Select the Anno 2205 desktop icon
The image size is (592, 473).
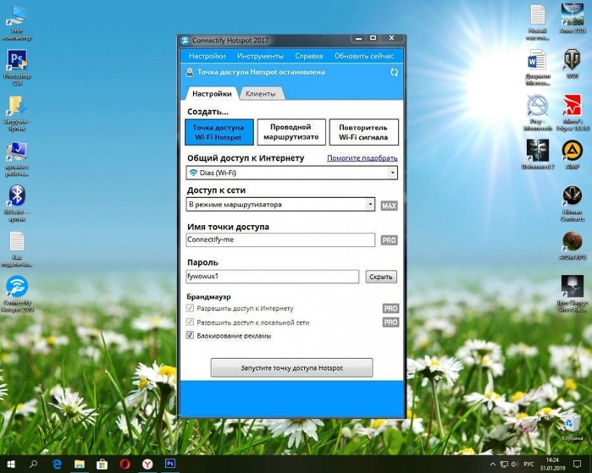(573, 18)
